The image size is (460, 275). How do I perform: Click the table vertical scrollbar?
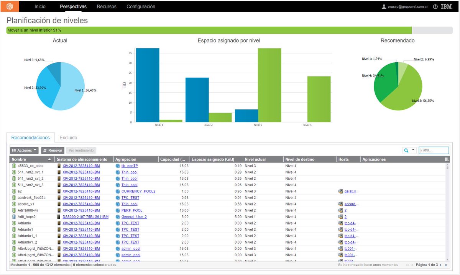pyautogui.click(x=447, y=212)
